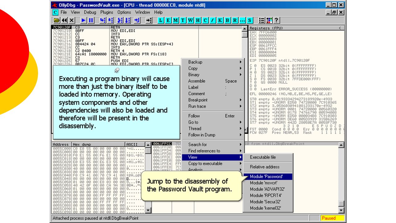Select Module 'ADVAPI32' entry
This screenshot has height=223, width=396.
(x=268, y=189)
